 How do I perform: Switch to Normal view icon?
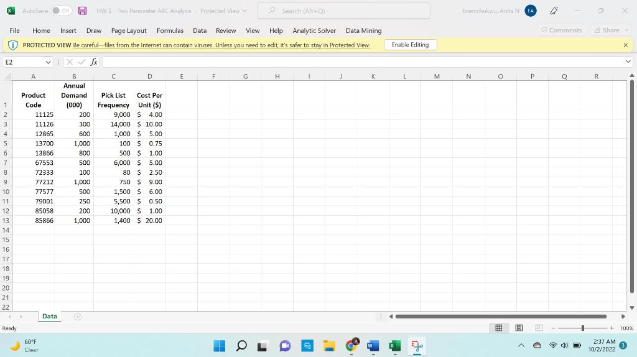499,328
